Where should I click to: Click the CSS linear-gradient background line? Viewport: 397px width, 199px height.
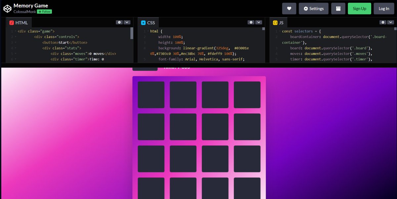pos(199,51)
